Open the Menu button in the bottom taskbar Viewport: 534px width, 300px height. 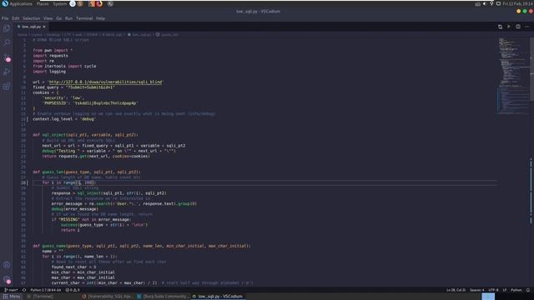11,297
